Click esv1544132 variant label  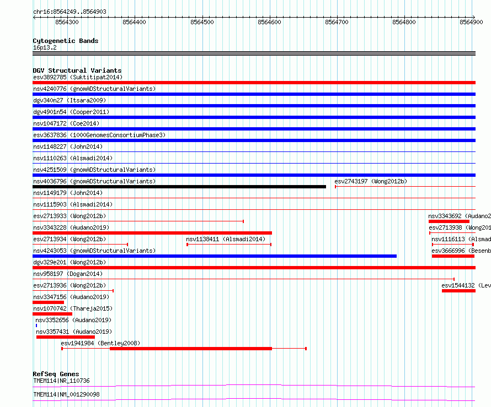point(466,285)
